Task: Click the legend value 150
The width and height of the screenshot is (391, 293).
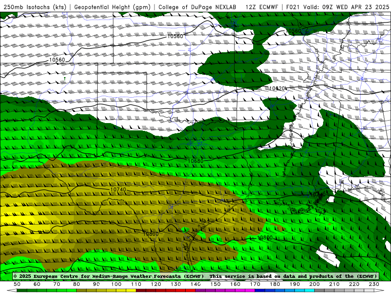Action: tap(216, 284)
